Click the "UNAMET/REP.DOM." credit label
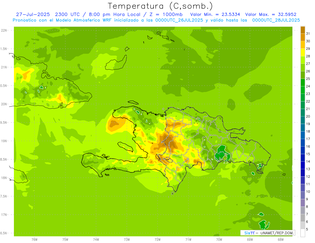This screenshot has width=315, height=243. coord(277,233)
